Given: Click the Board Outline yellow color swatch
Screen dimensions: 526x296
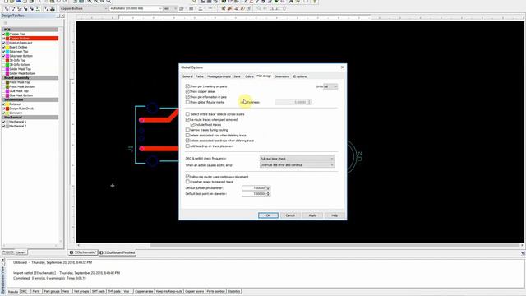Looking at the screenshot, I should click(7, 48).
